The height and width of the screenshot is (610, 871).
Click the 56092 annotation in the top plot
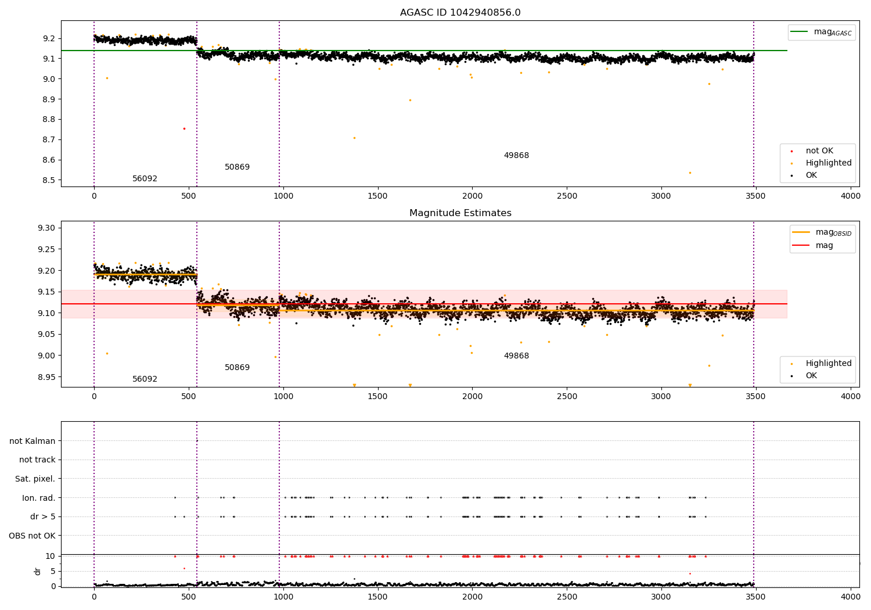(145, 179)
